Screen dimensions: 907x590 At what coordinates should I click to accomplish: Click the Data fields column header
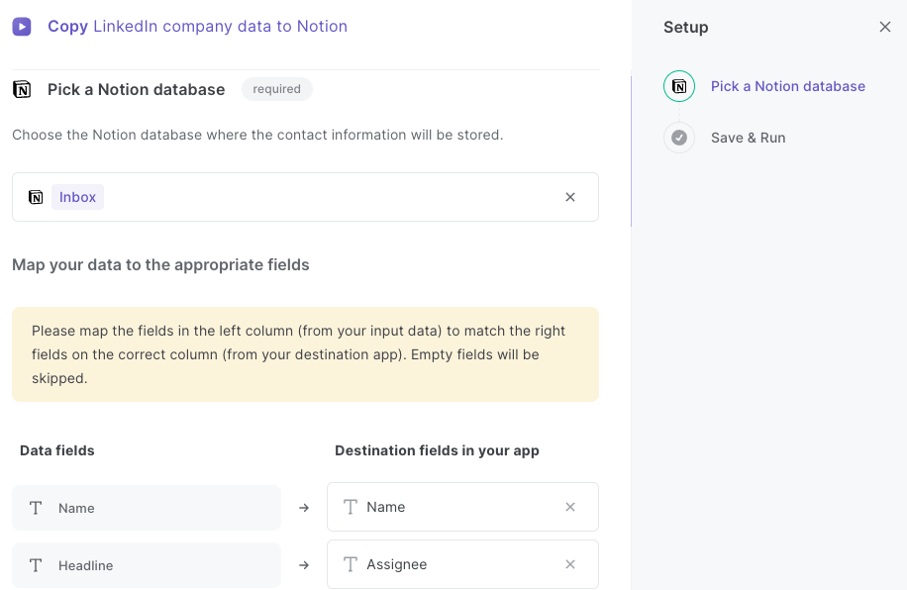click(57, 450)
